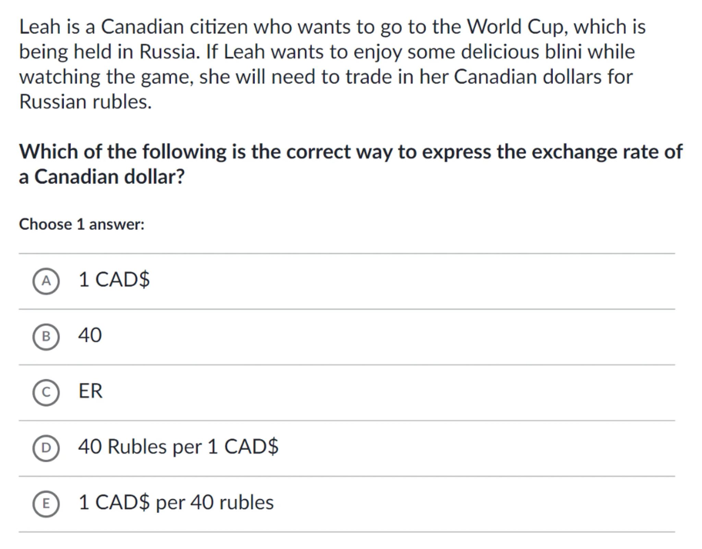Click the '40' answer text
702x549 pixels.
pos(90,335)
